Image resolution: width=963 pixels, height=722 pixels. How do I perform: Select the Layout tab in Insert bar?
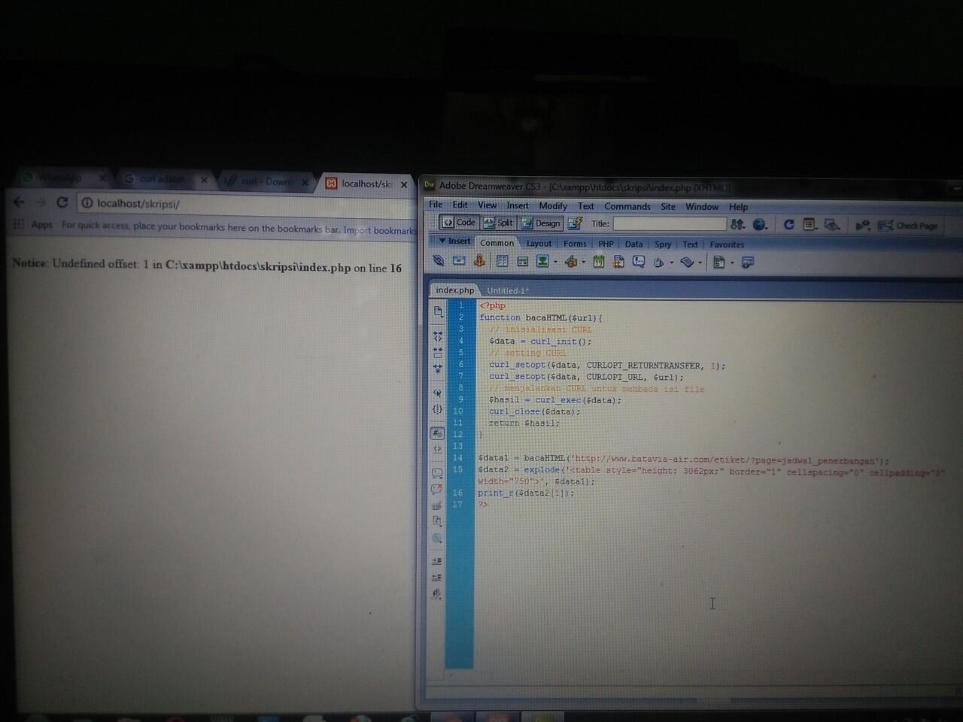tap(539, 244)
